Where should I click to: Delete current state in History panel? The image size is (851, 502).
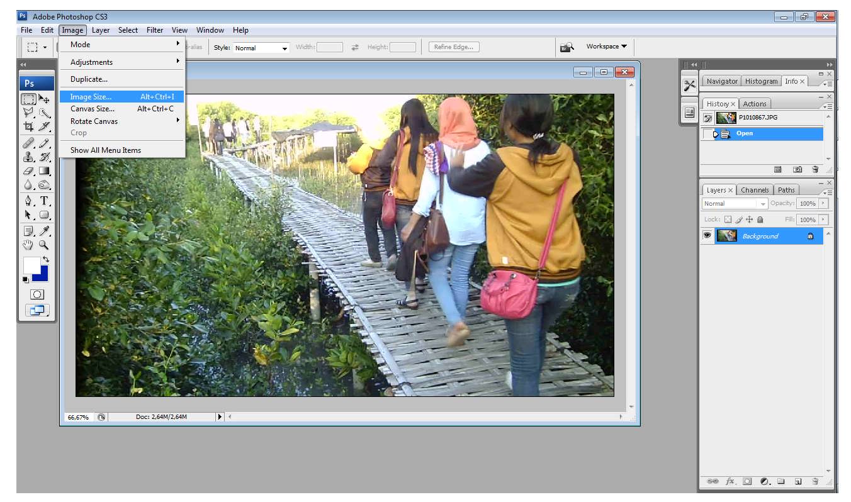click(815, 169)
